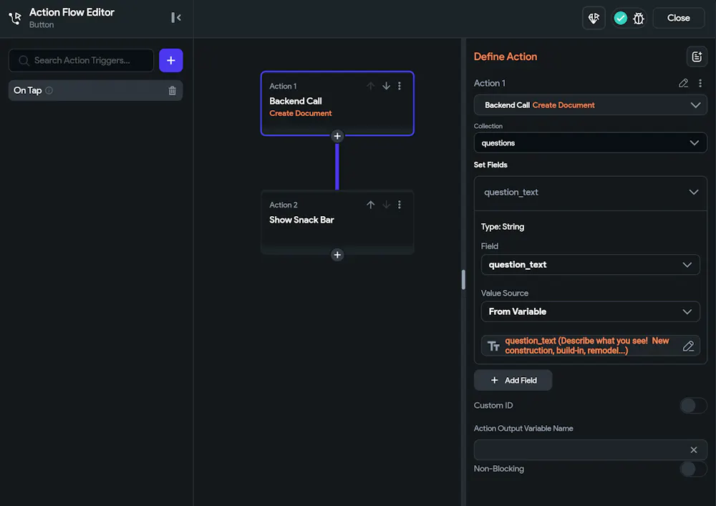Screen dimensions: 716x506
Task: Click the Type: String label
Action: click(x=503, y=227)
